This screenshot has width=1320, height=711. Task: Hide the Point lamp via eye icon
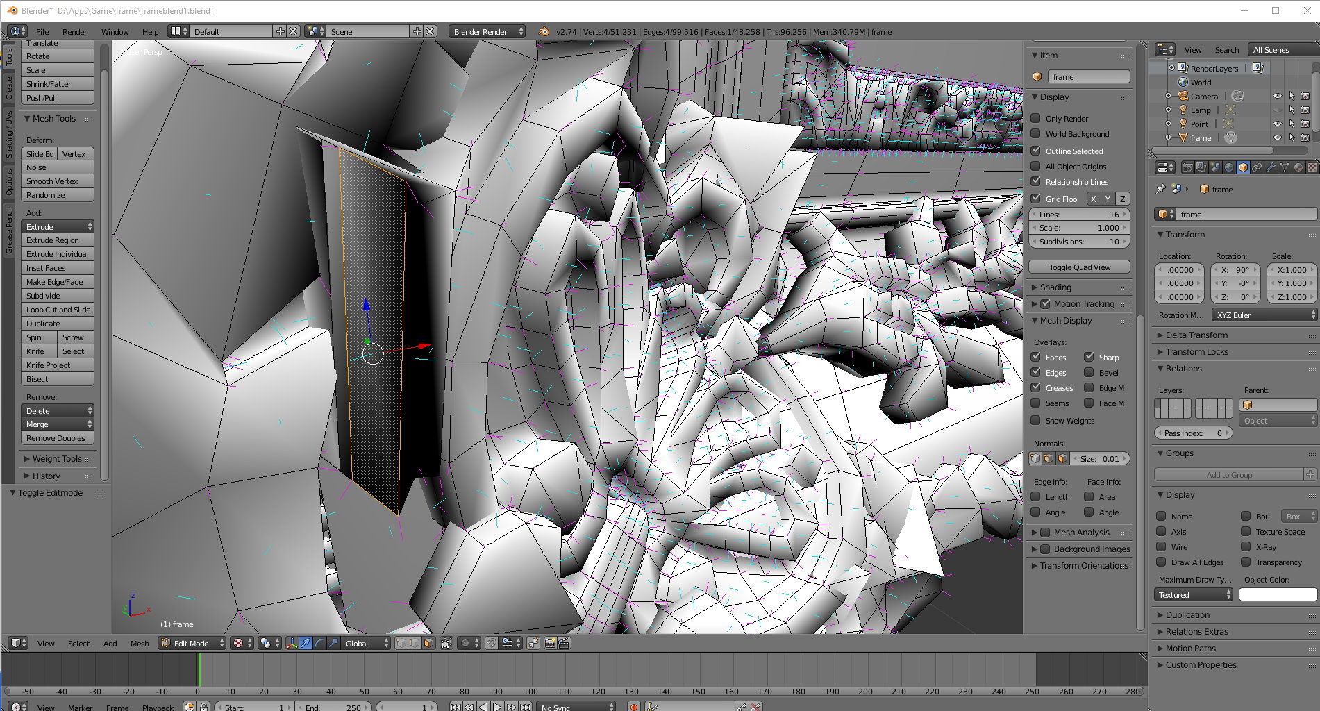pyautogui.click(x=1278, y=124)
